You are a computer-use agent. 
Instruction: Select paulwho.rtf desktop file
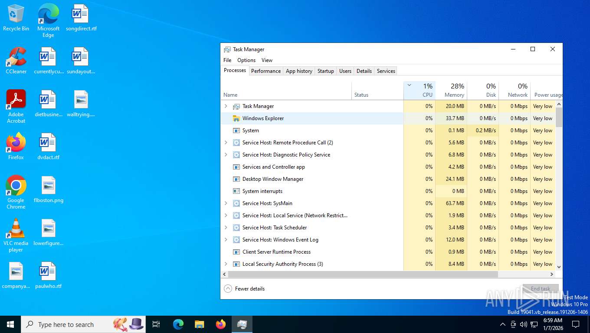49,276
